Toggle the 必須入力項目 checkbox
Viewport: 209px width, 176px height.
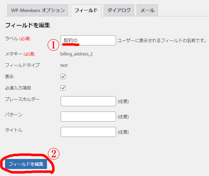(63, 88)
